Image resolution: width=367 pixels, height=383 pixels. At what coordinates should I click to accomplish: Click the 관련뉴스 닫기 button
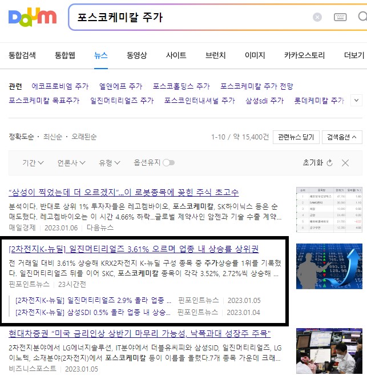[x=296, y=137]
